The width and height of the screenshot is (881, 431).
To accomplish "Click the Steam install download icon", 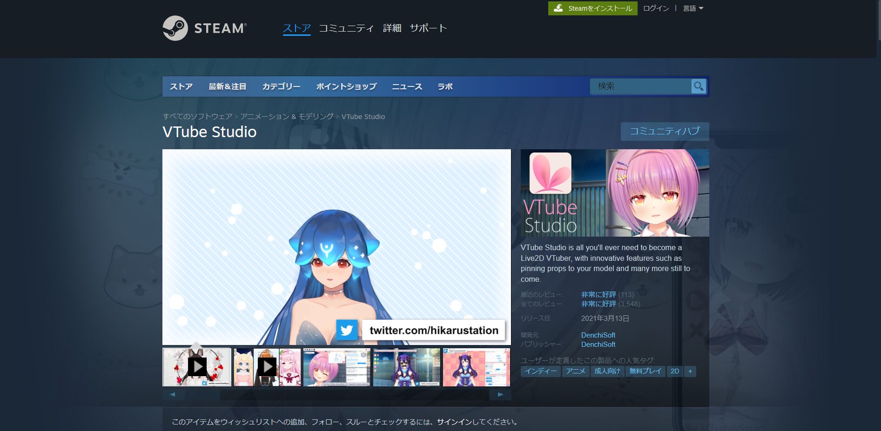I will [558, 8].
